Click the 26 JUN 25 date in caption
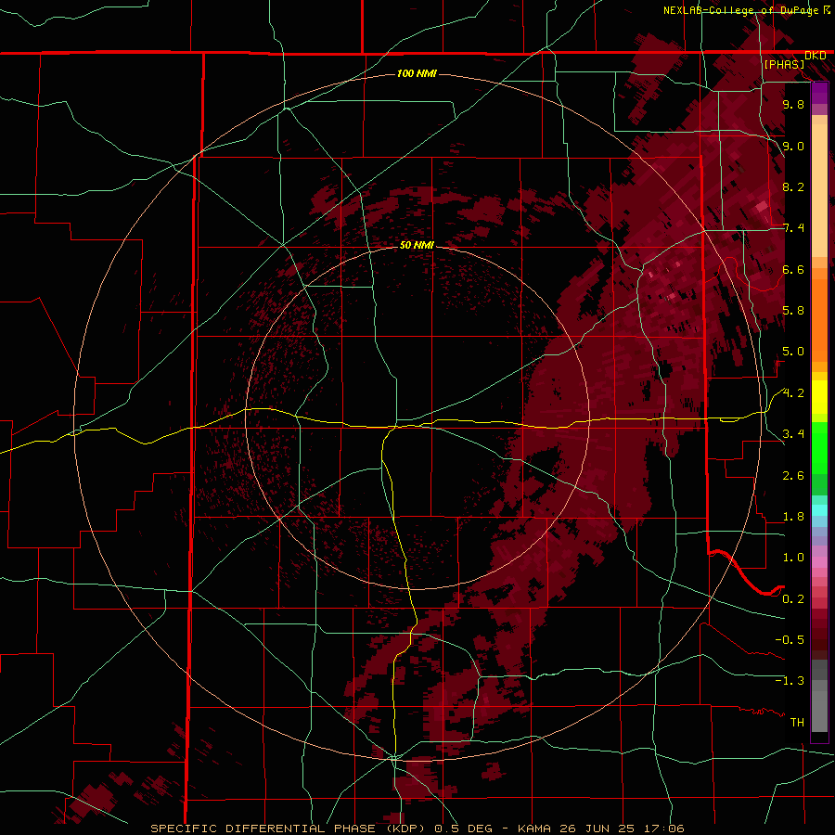 click(597, 829)
